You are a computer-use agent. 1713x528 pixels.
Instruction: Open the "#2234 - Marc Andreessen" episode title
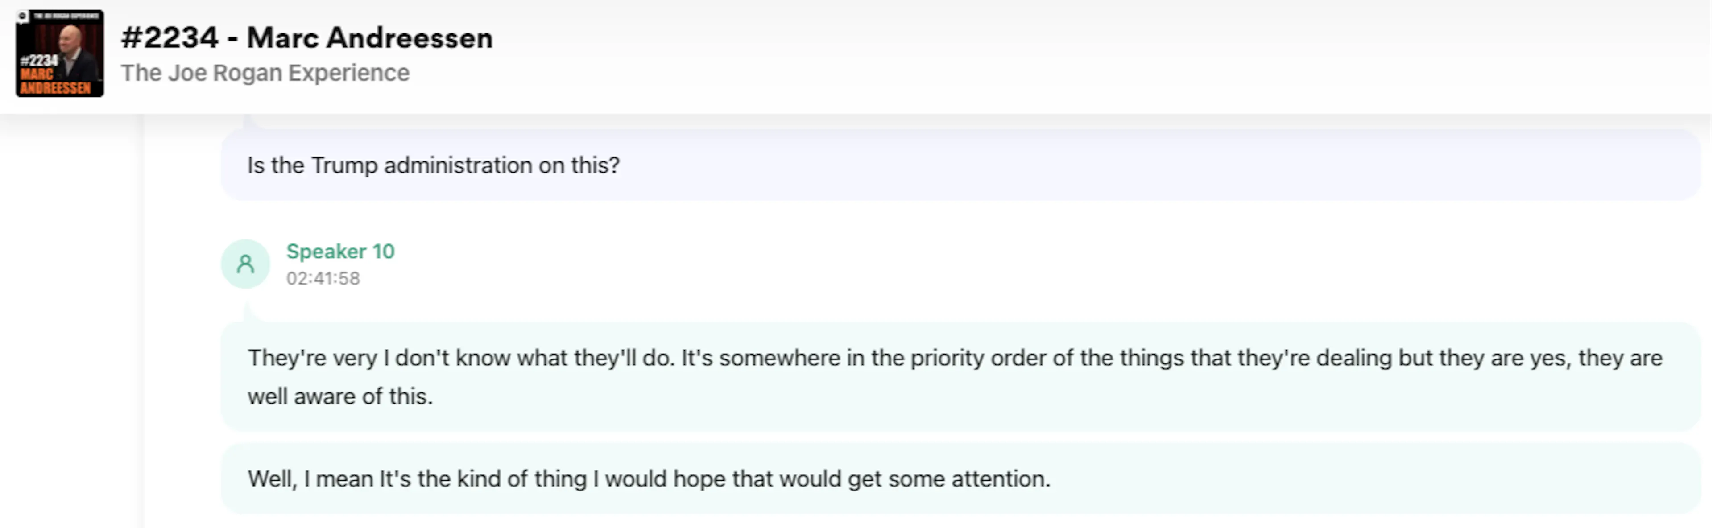point(306,38)
